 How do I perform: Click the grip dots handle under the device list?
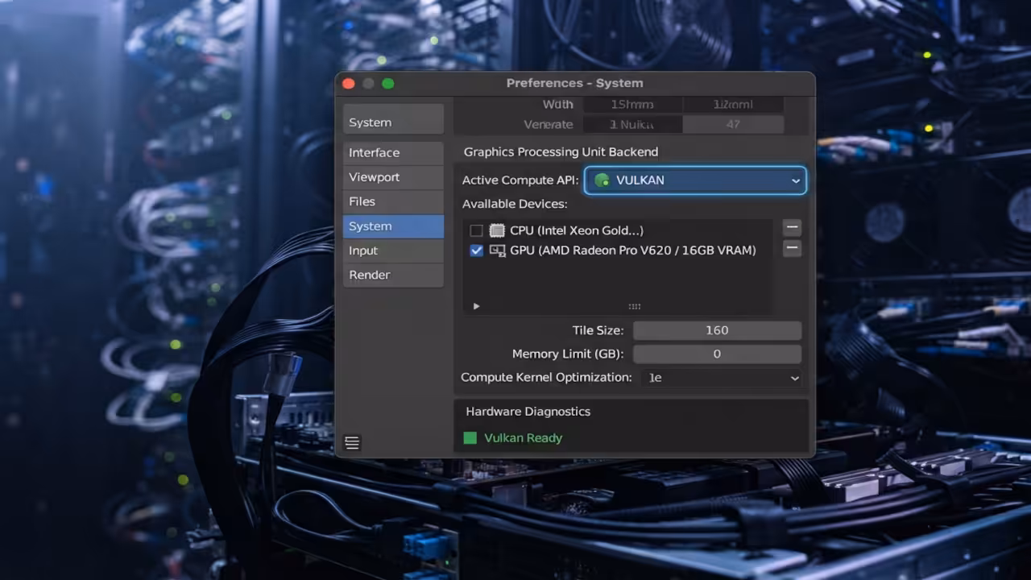(x=634, y=306)
